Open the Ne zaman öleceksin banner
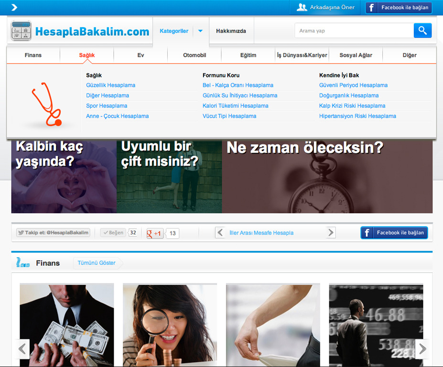 pos(327,177)
